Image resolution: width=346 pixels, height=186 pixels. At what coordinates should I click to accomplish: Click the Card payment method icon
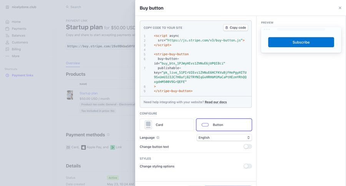coord(68,147)
